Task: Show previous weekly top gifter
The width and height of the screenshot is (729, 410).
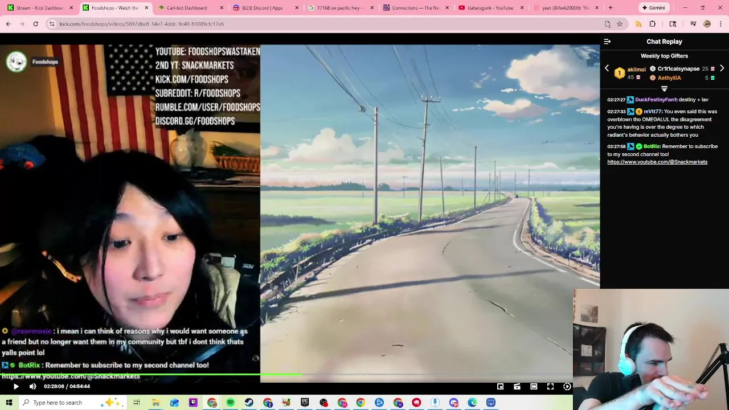Action: tap(607, 68)
